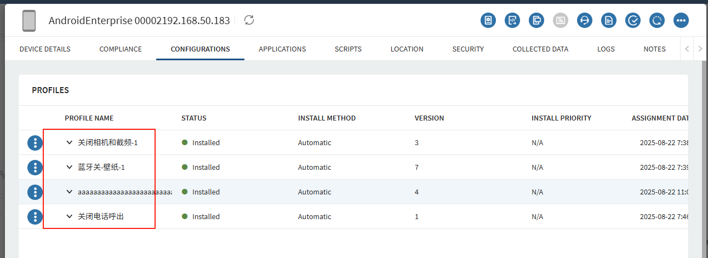Click the send script icon

coord(512,20)
